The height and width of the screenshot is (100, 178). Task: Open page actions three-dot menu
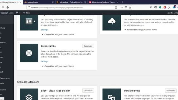tap(122, 7)
